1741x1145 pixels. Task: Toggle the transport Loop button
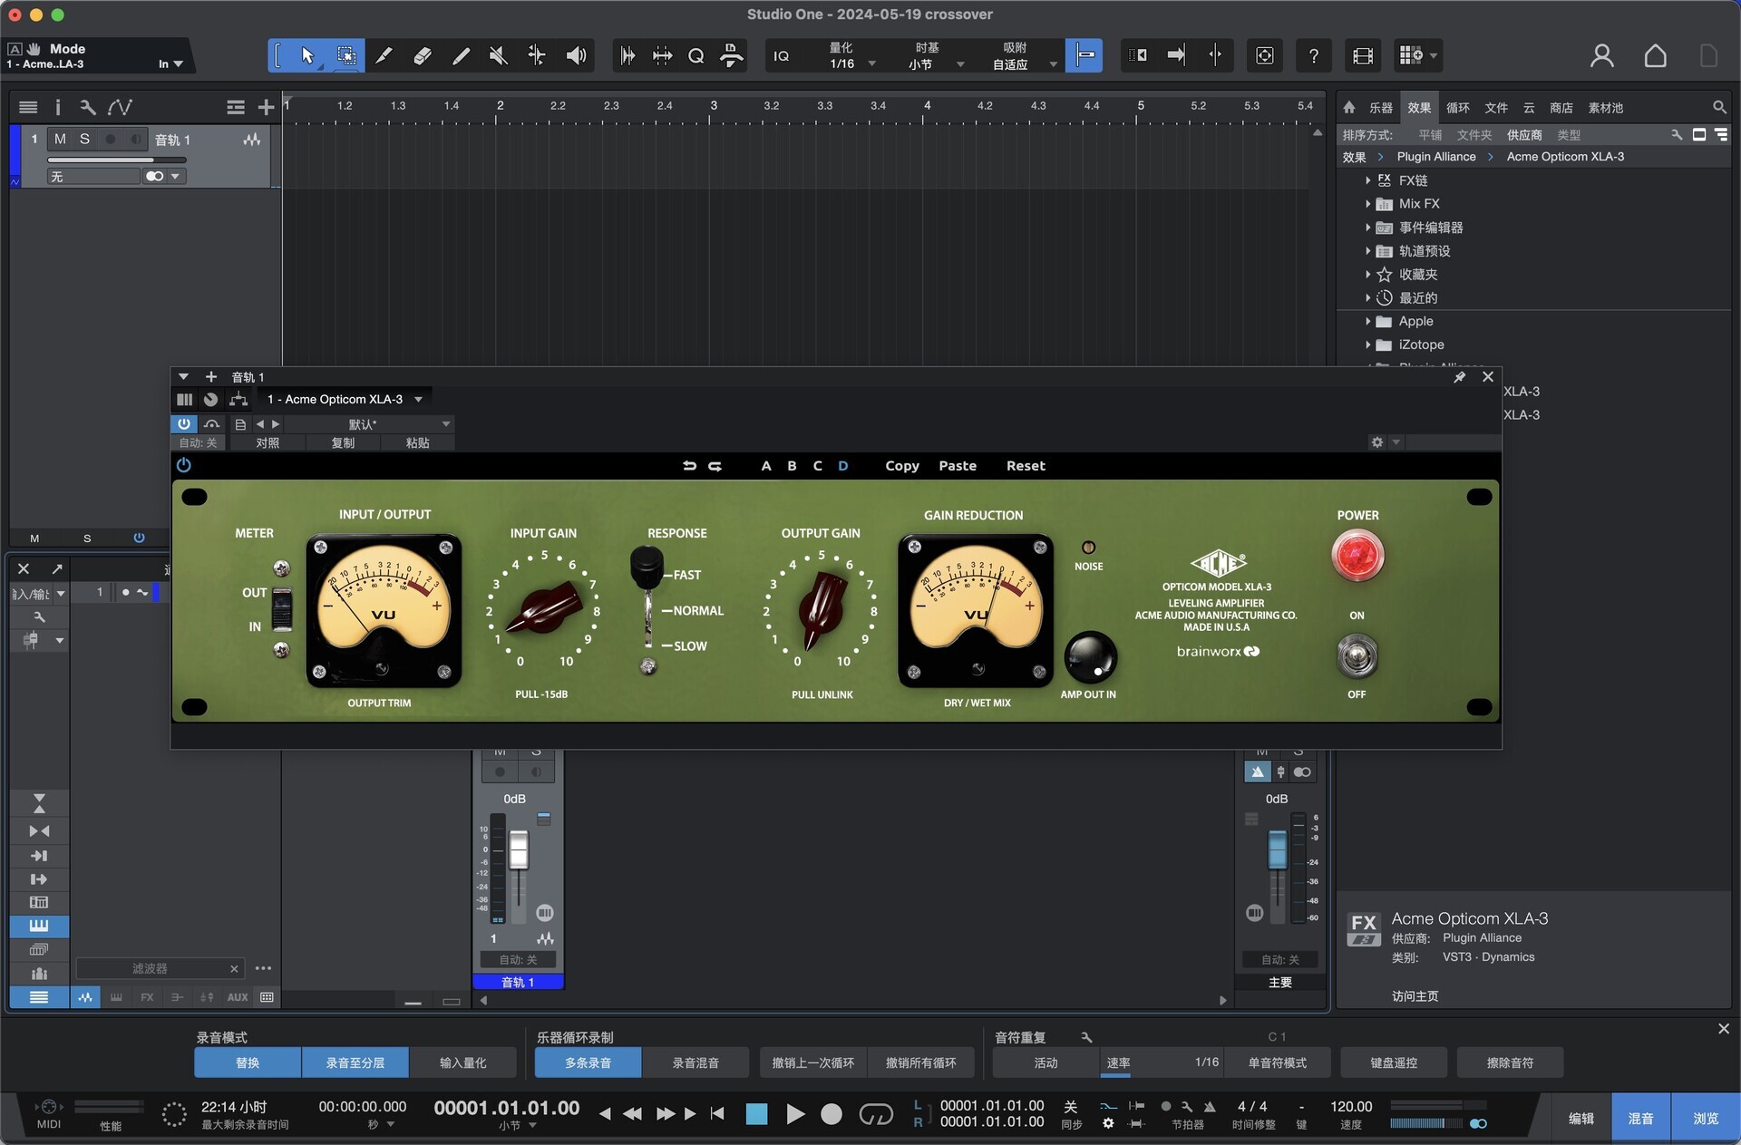coord(875,1114)
